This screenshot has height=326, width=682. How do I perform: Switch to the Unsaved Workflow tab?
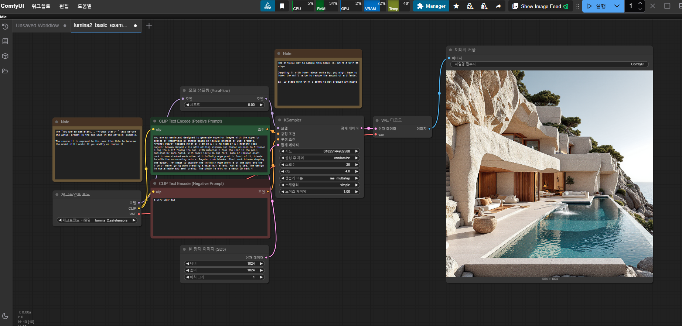[37, 26]
